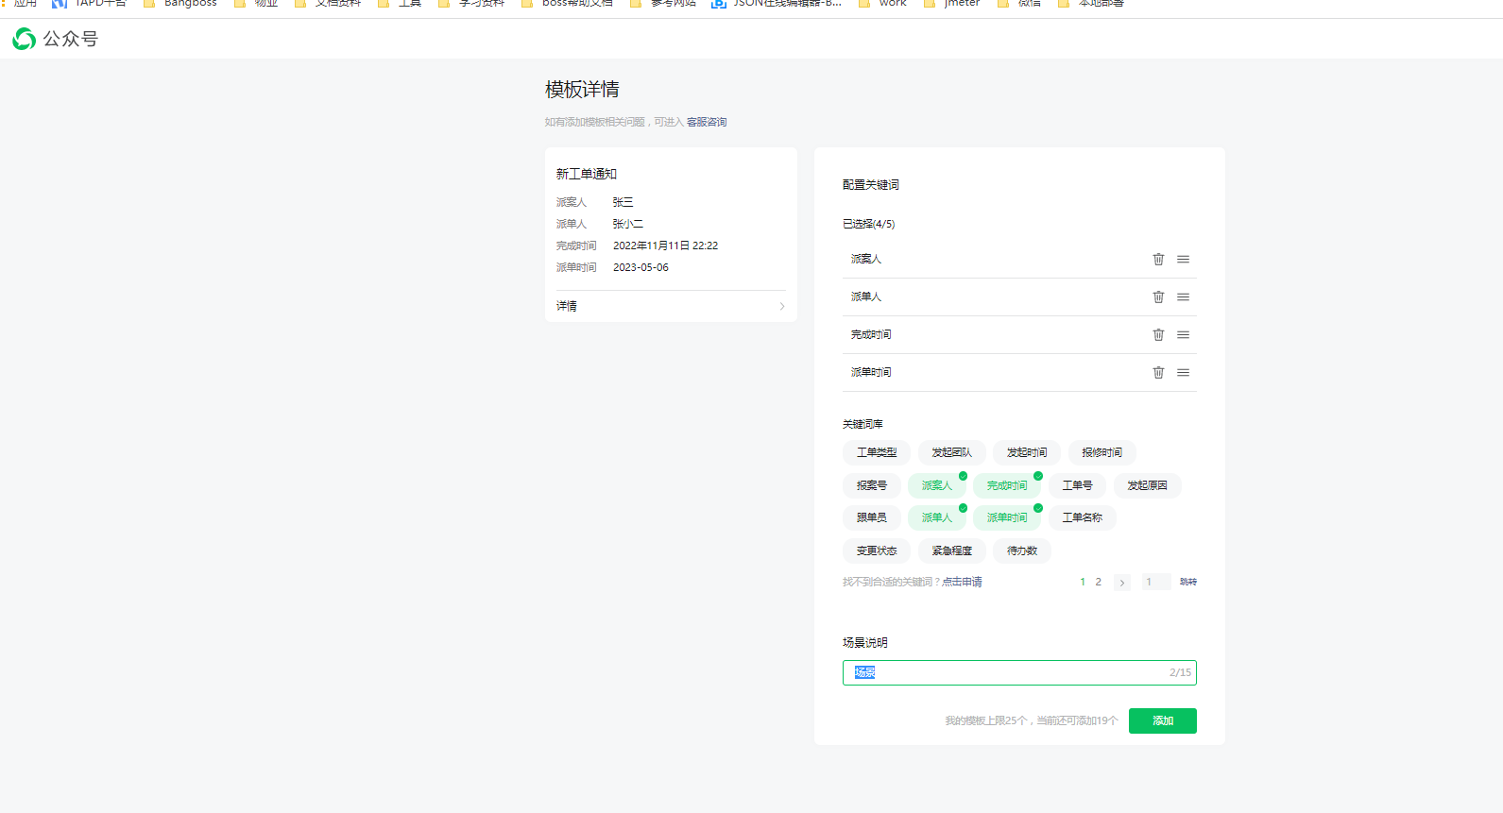Click the reorder handle for 派单时间 row
1503x813 pixels.
(1183, 372)
